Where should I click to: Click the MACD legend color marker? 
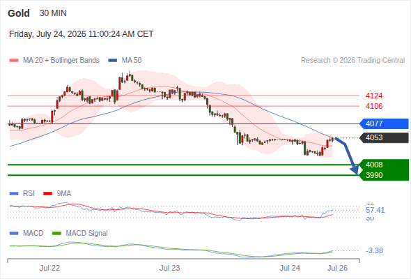tap(14, 234)
